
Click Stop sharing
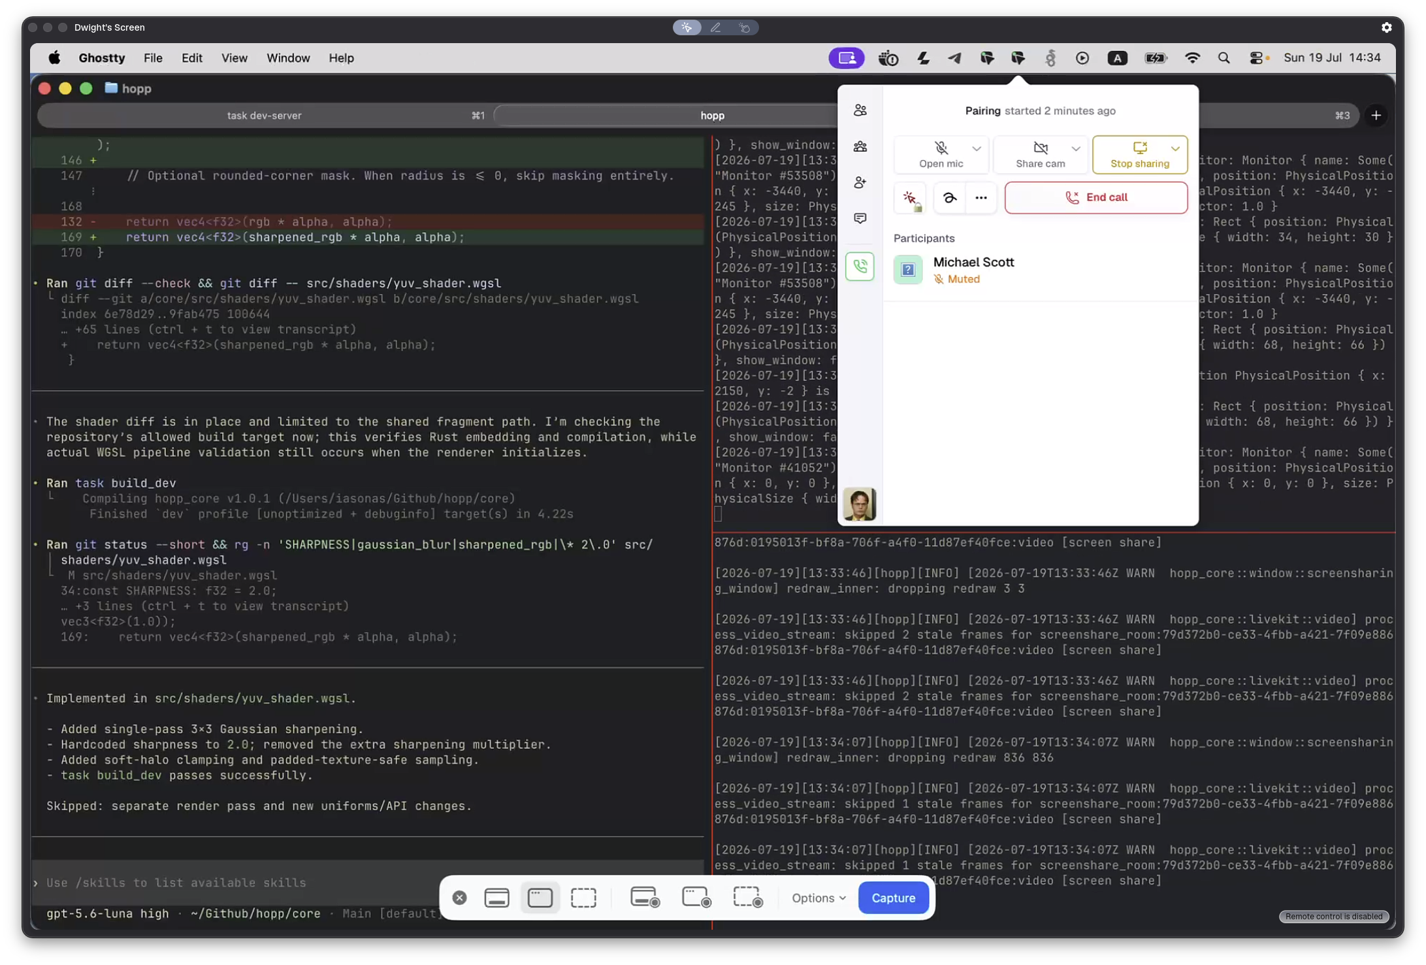point(1139,155)
